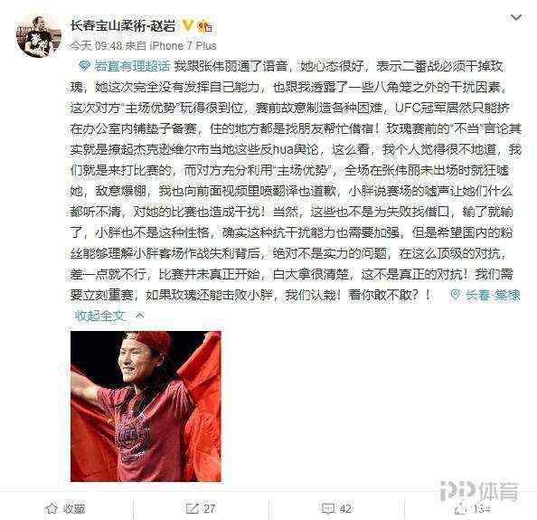Click the username 长春宝山柔術-赵岩
This screenshot has height=520, width=537.
(x=123, y=26)
